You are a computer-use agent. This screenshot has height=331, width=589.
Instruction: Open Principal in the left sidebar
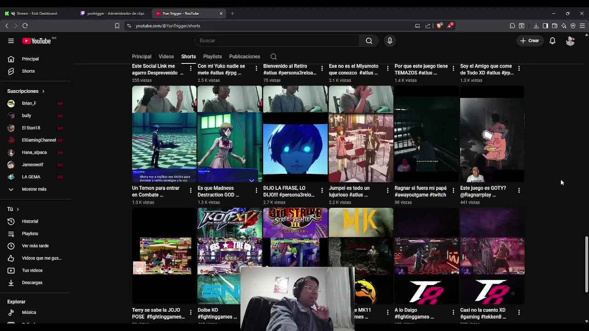coord(35,59)
